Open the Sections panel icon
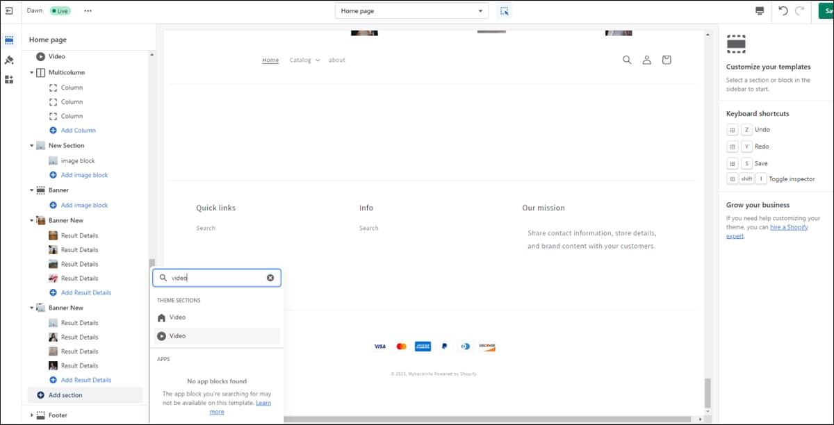Screen dimensions: 834x425 tap(9, 40)
